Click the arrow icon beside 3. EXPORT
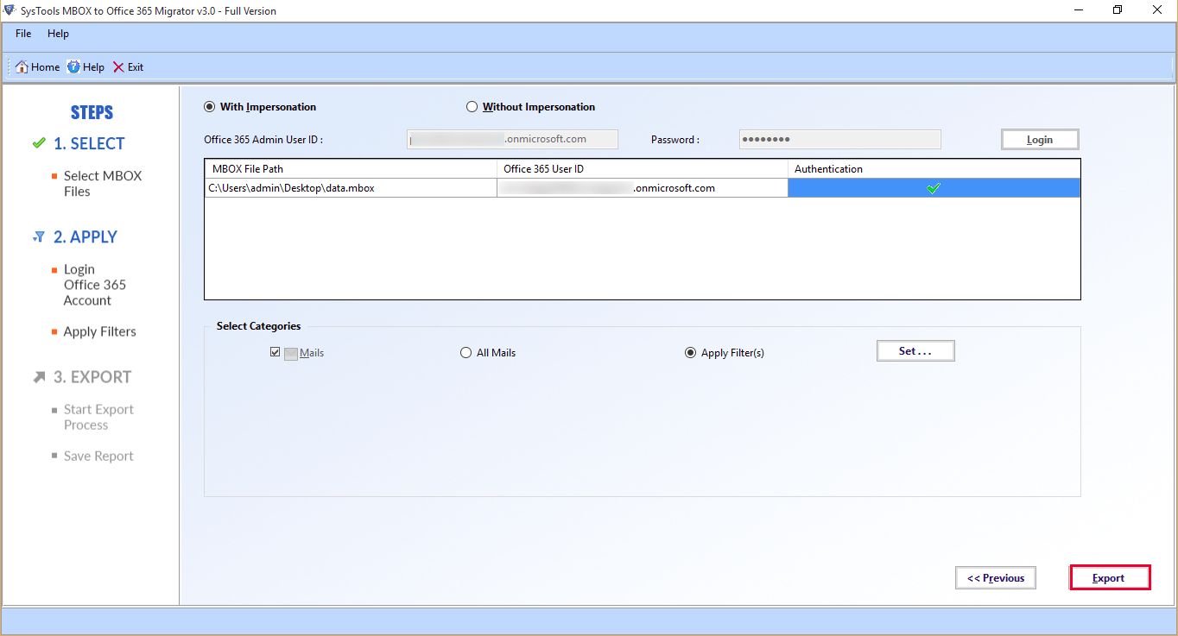The image size is (1178, 636). click(40, 377)
